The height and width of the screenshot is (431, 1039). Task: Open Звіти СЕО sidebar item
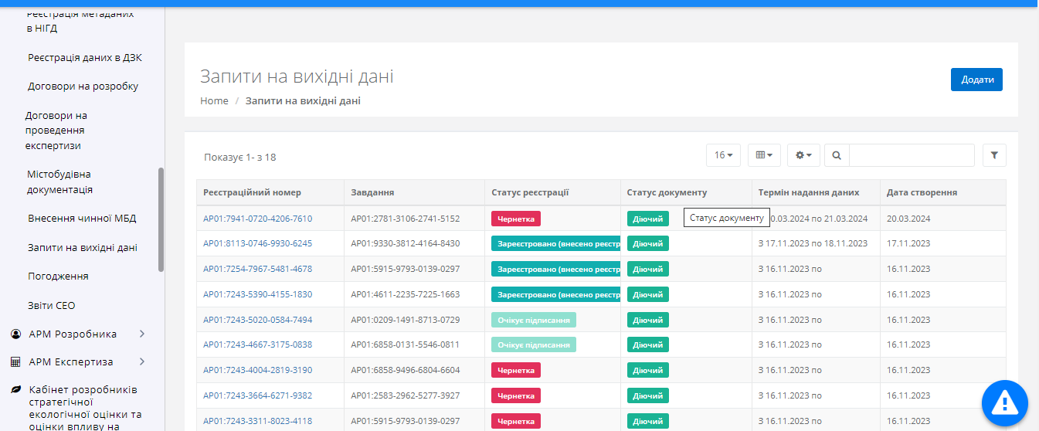pos(52,305)
